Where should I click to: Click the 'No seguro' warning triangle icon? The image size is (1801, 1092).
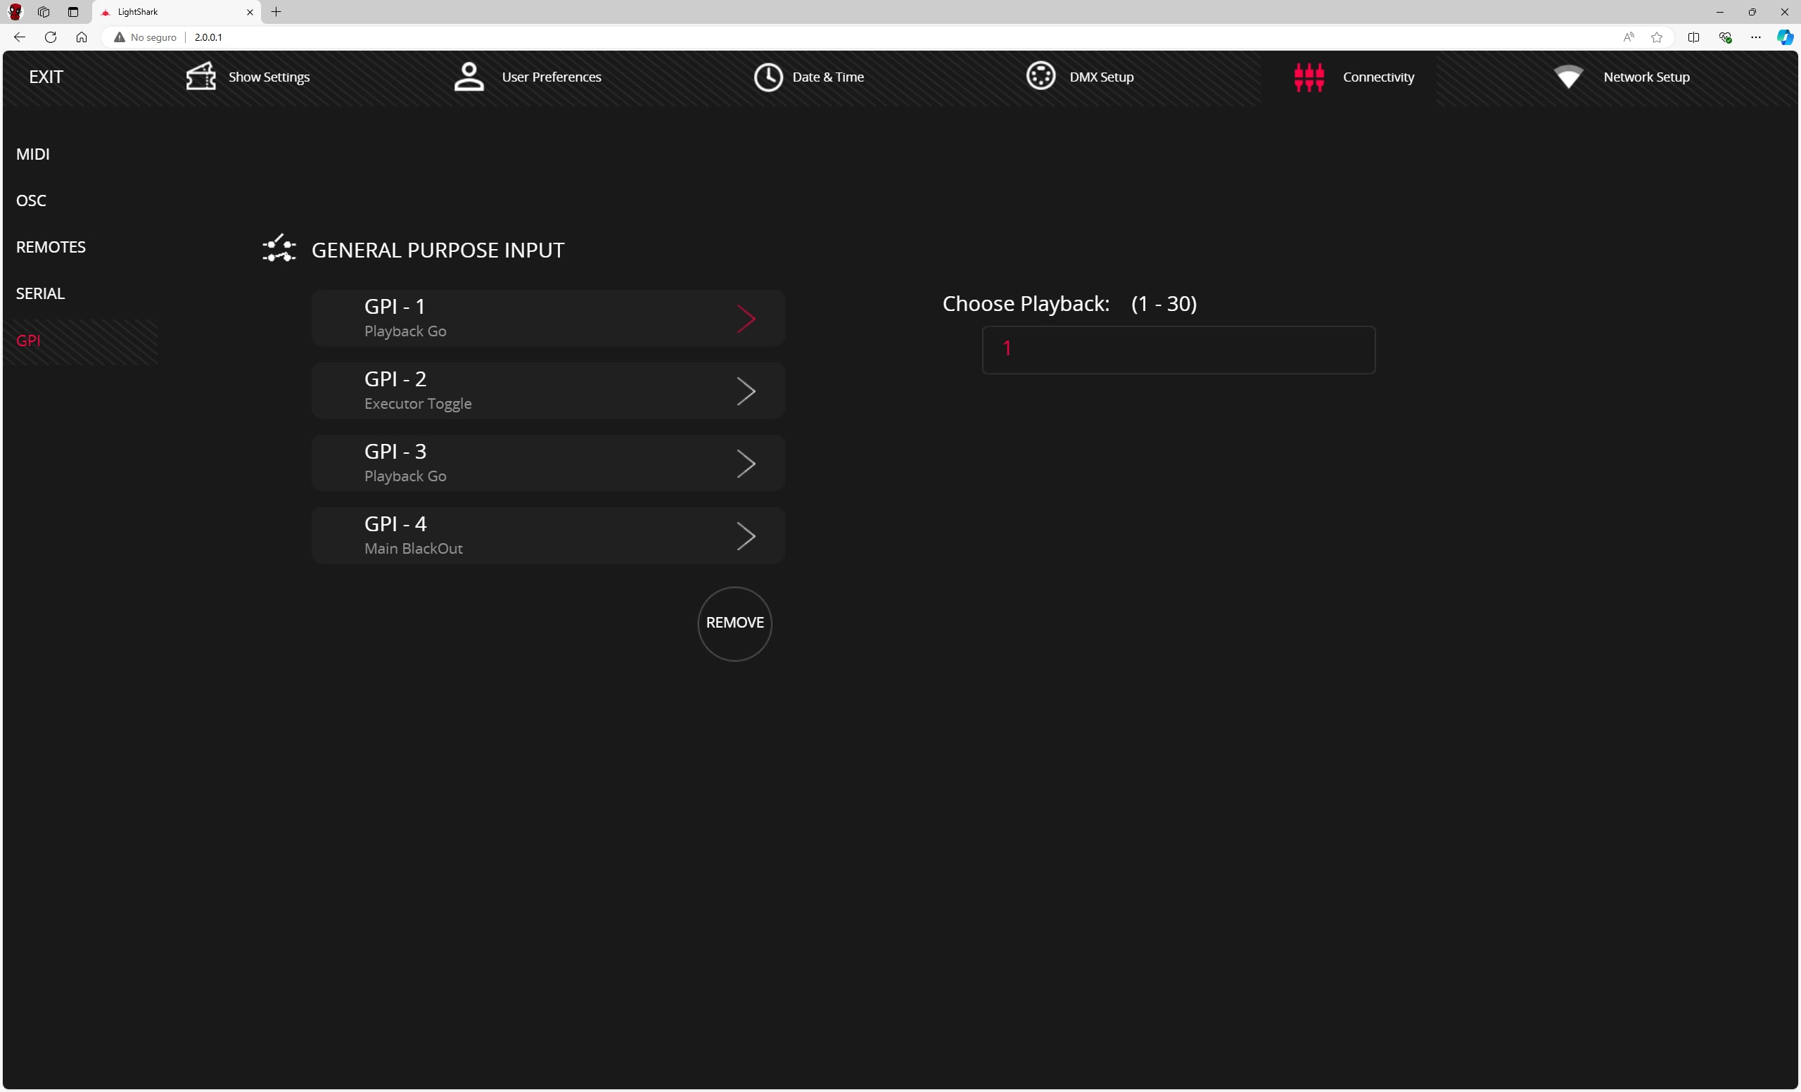(x=119, y=37)
